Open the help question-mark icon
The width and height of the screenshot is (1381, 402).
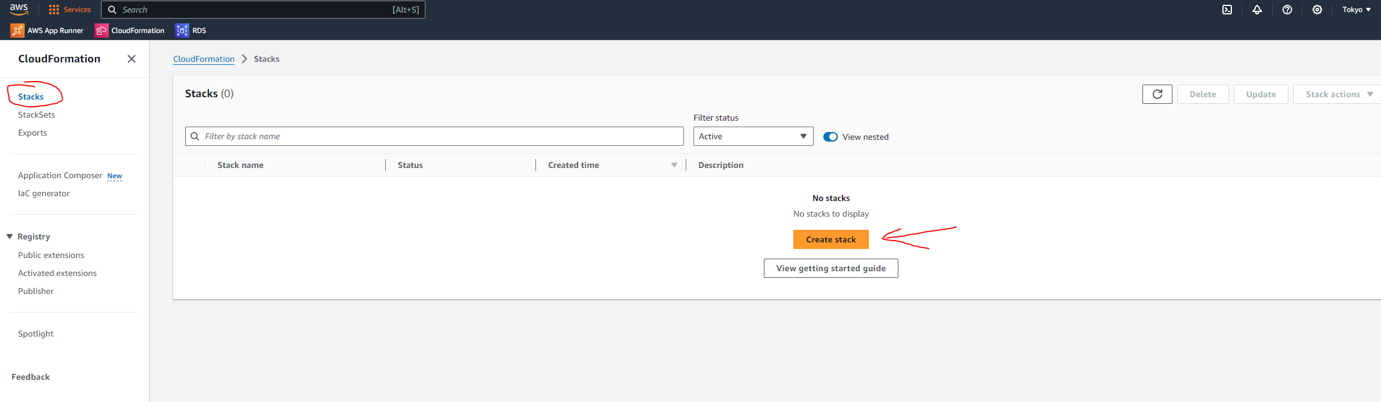click(x=1287, y=10)
